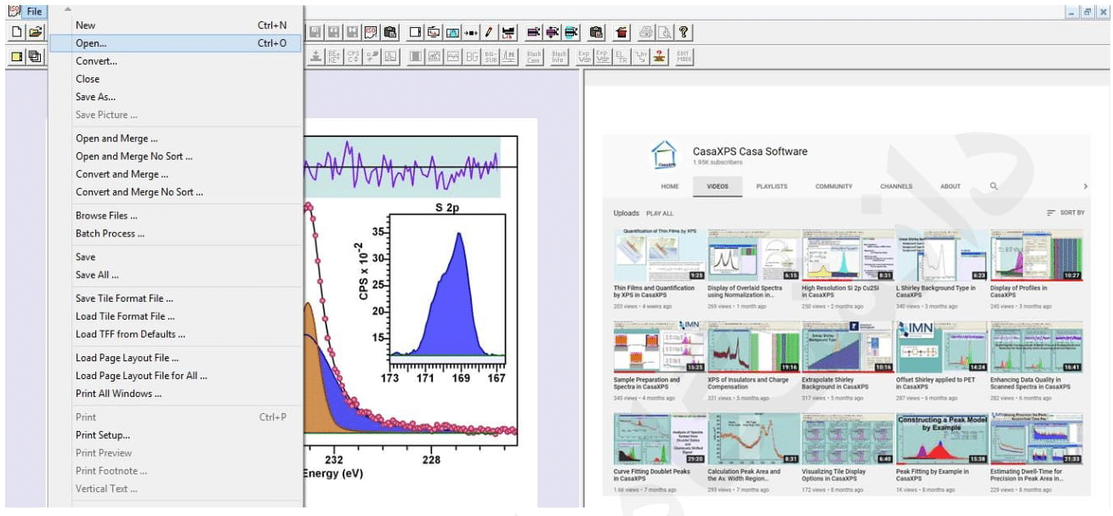Click the printer toolbar icon
Screen dimensions: 1113x516
(647, 32)
